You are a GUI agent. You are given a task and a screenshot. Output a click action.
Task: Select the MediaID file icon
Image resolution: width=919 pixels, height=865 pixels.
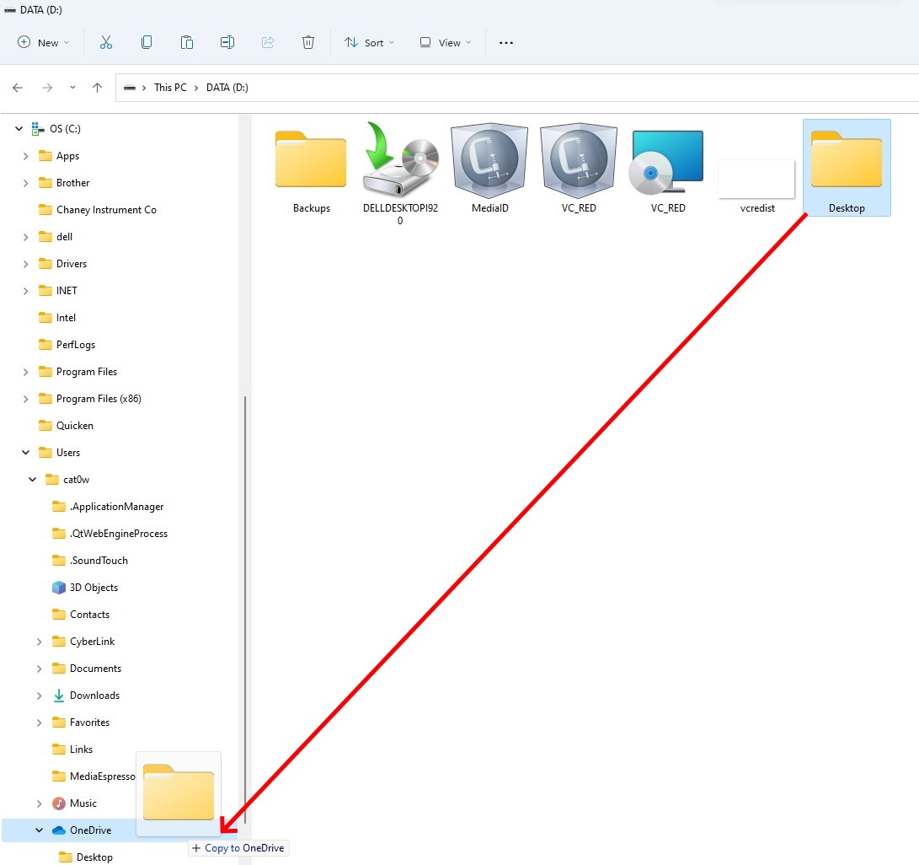(489, 160)
